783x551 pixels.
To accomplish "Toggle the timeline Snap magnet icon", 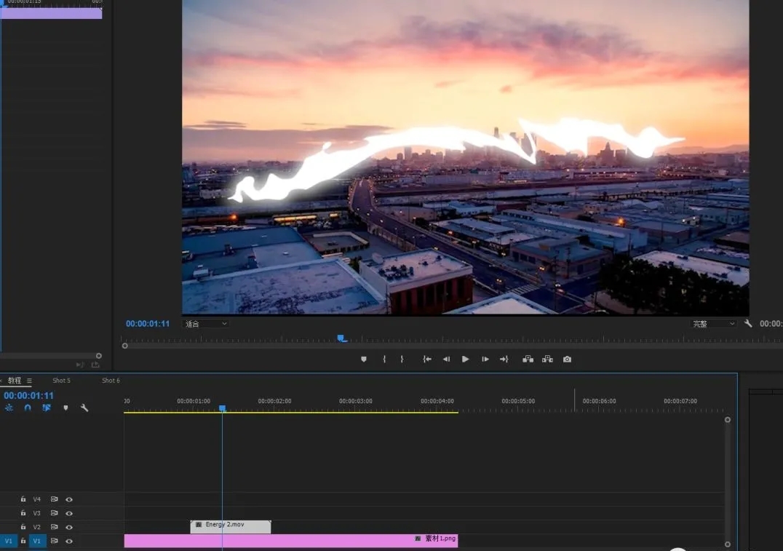I will click(28, 408).
